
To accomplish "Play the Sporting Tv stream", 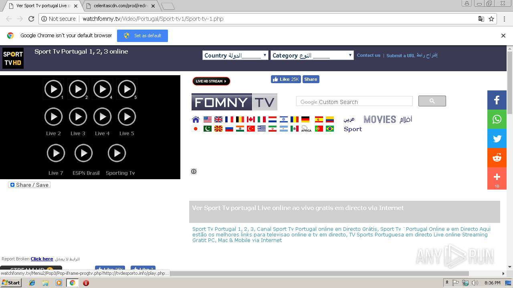I will (x=117, y=153).
